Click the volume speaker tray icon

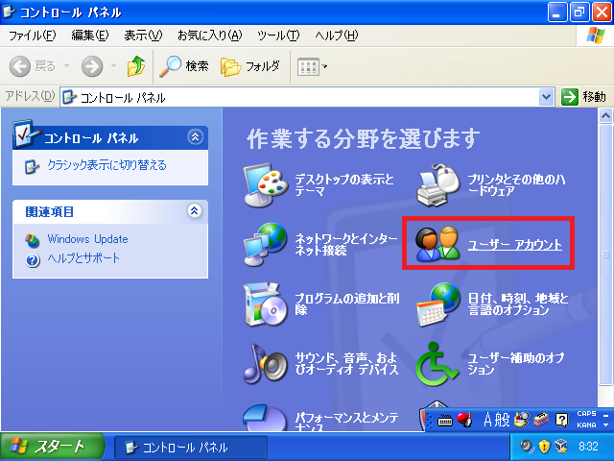point(527,446)
